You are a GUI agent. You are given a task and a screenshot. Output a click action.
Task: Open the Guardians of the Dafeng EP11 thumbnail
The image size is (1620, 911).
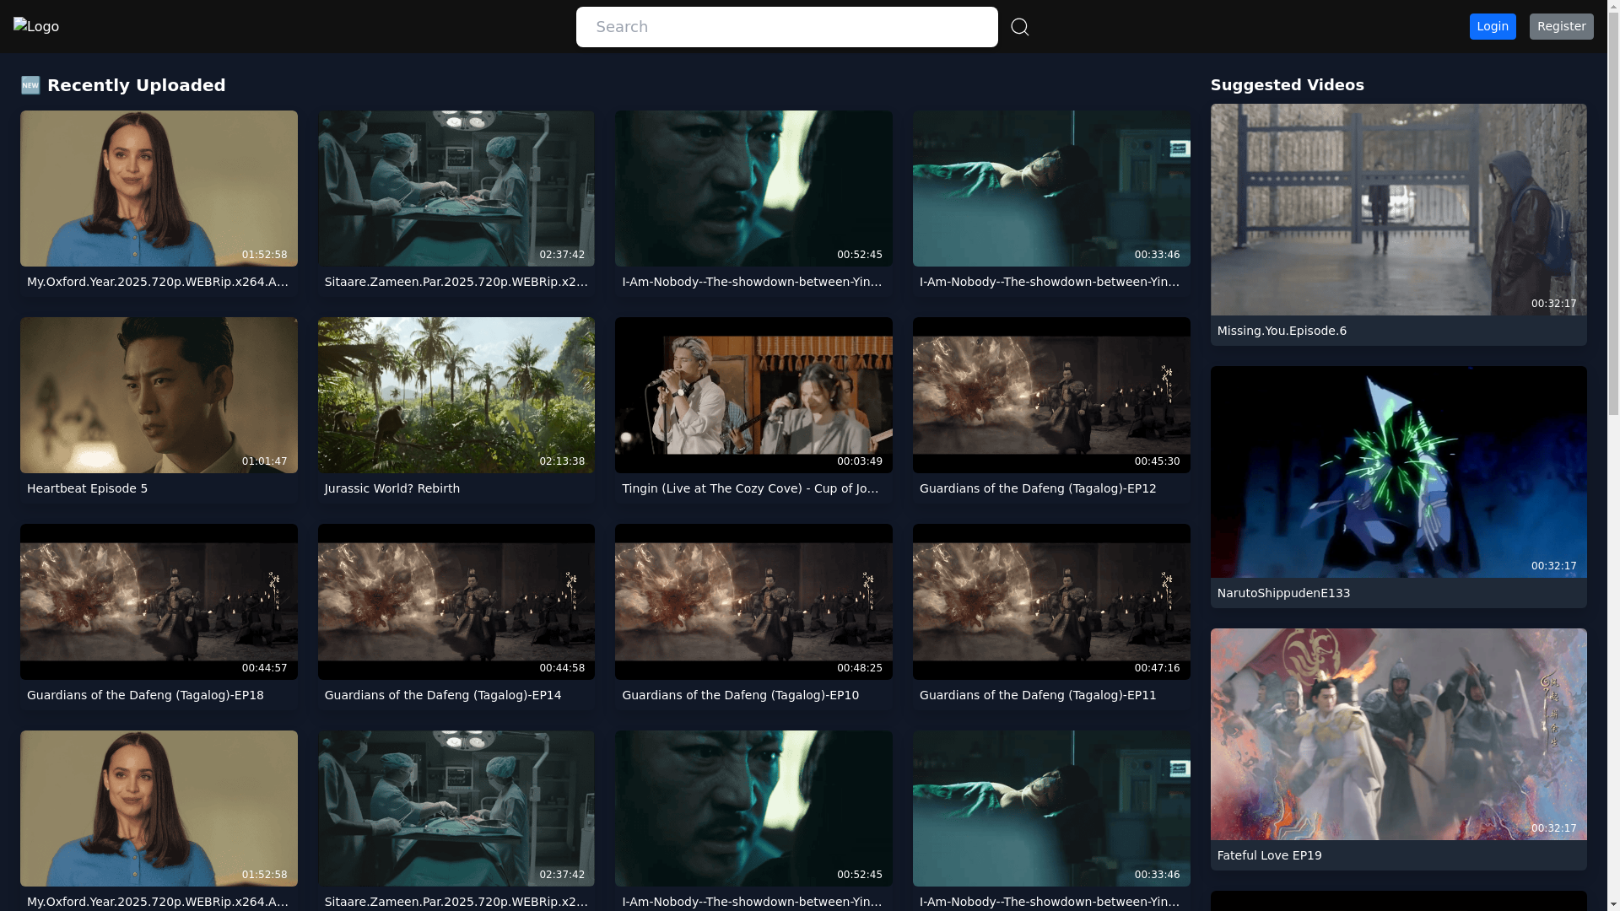[1051, 601]
